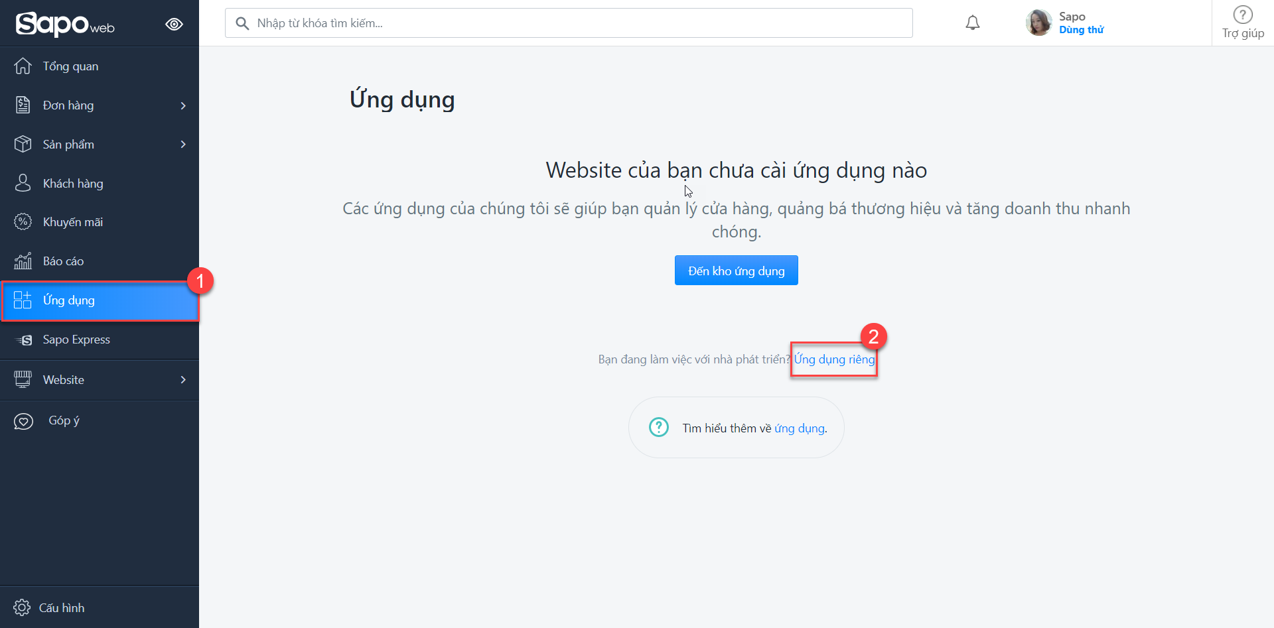Open the notification bell
This screenshot has width=1274, height=628.
pyautogui.click(x=973, y=23)
